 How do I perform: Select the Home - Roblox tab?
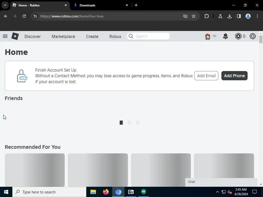pyautogui.click(x=40, y=5)
